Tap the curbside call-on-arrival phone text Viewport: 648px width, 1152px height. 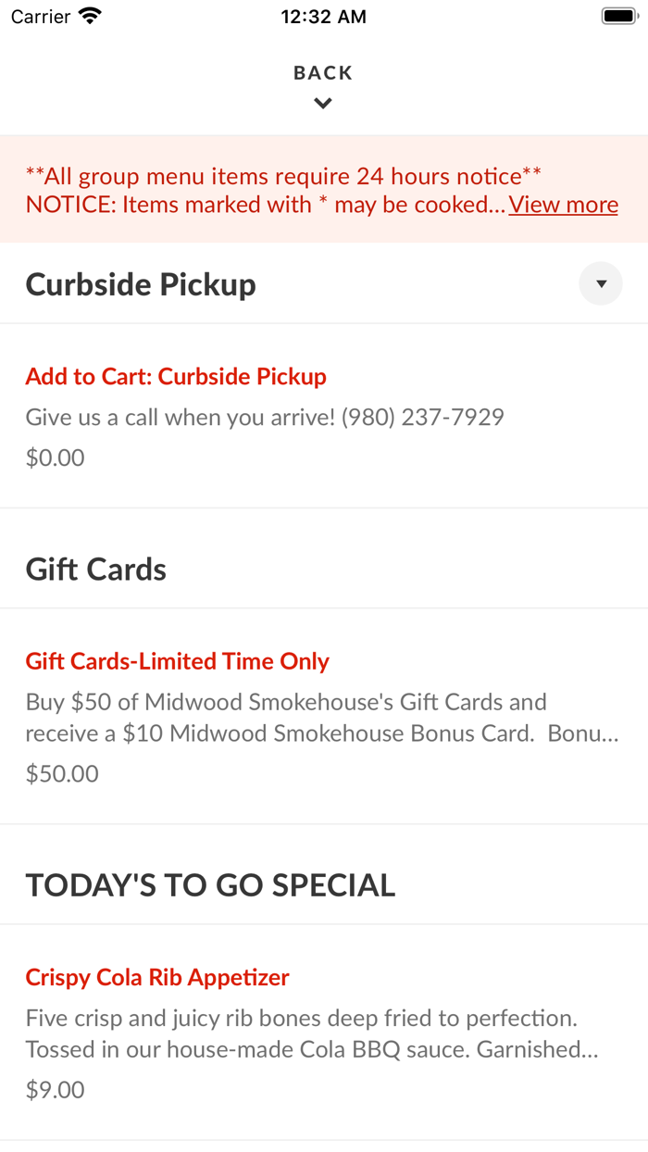pyautogui.click(x=265, y=417)
